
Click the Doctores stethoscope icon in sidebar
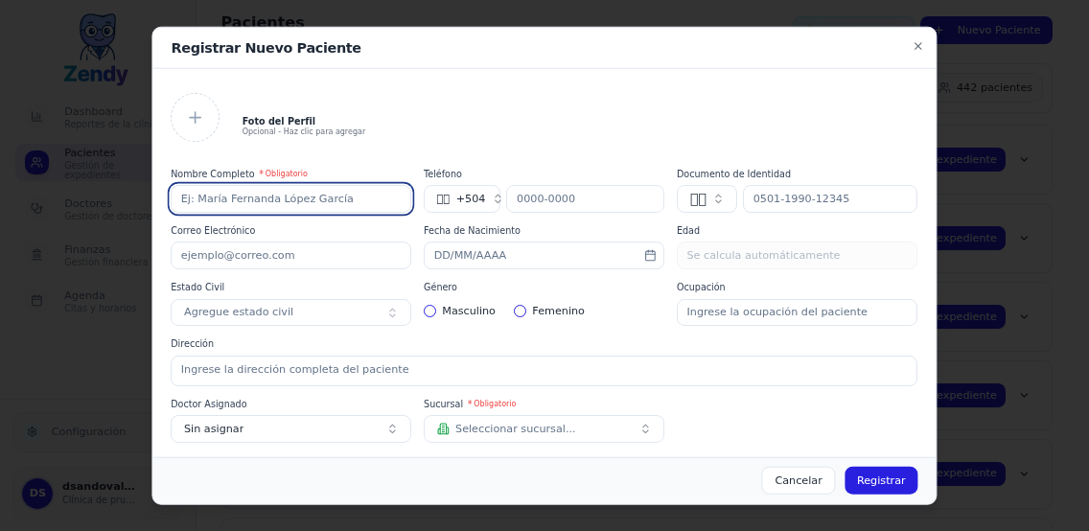pos(36,208)
